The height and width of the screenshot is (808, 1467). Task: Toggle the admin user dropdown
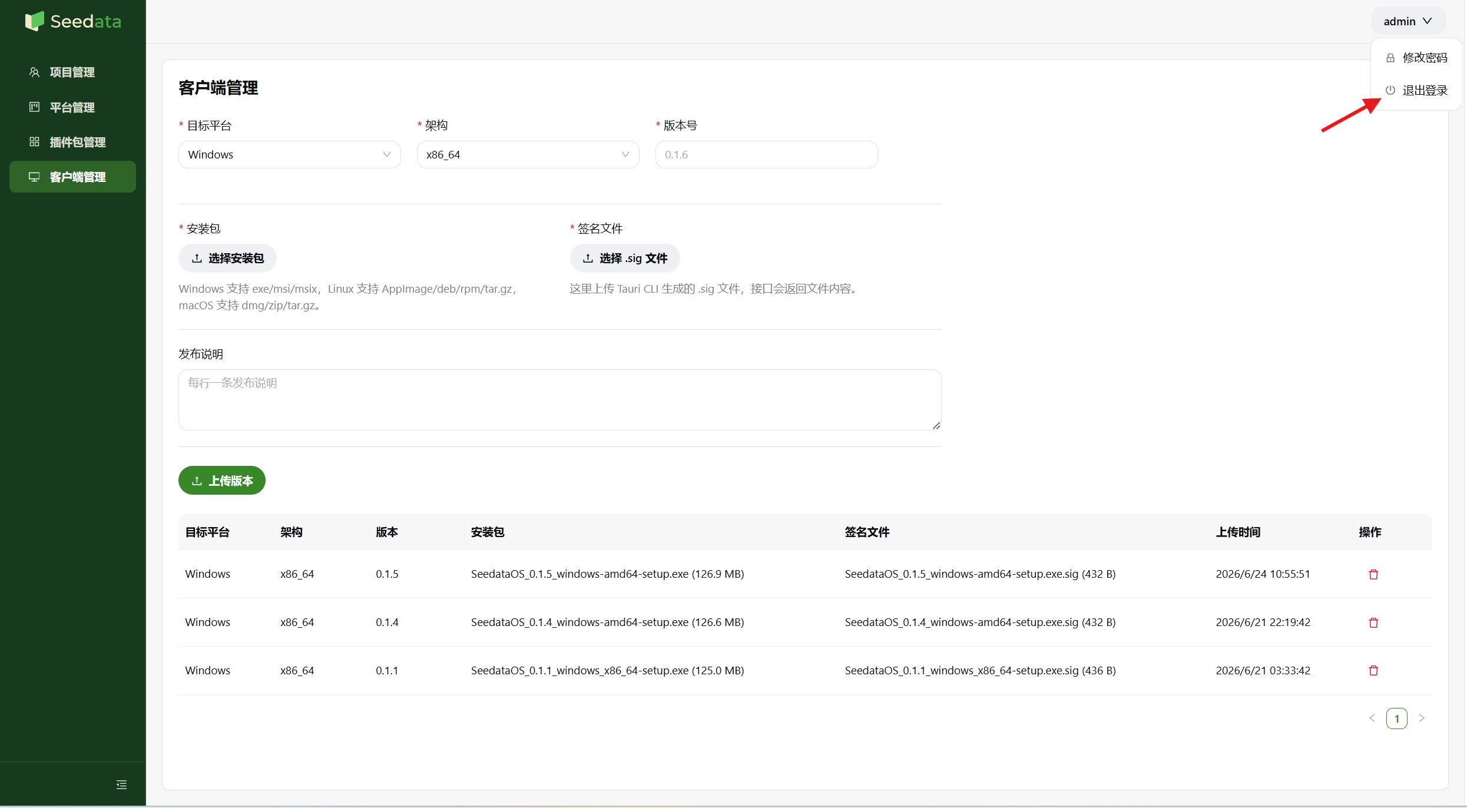[1408, 22]
